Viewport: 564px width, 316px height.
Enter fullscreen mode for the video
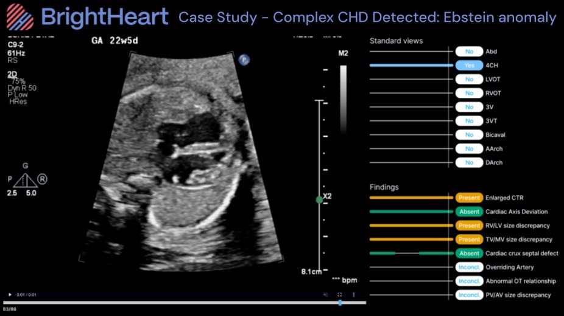tap(339, 295)
